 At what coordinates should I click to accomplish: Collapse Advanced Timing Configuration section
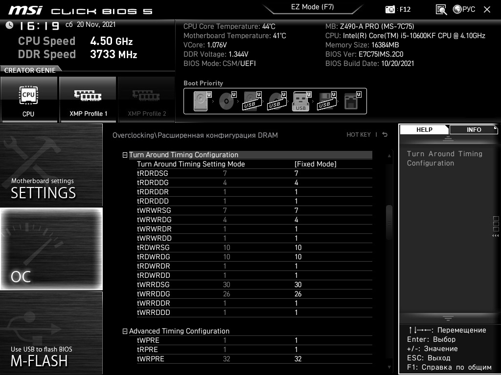(125, 332)
